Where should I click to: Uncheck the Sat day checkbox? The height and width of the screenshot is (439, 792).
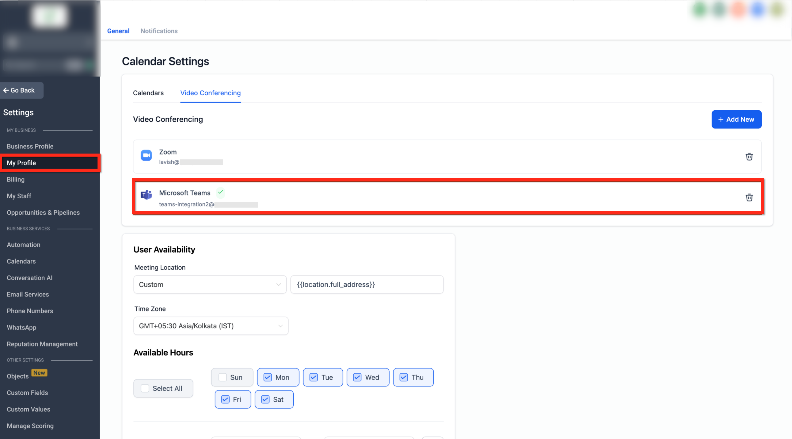click(265, 399)
